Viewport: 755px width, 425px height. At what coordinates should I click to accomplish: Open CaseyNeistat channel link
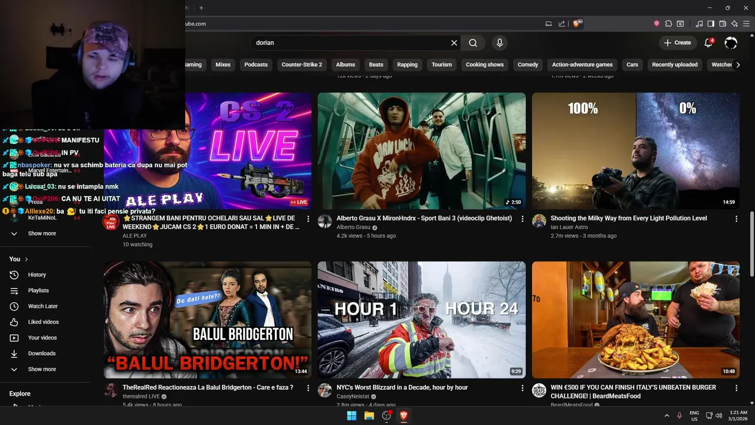(x=353, y=397)
